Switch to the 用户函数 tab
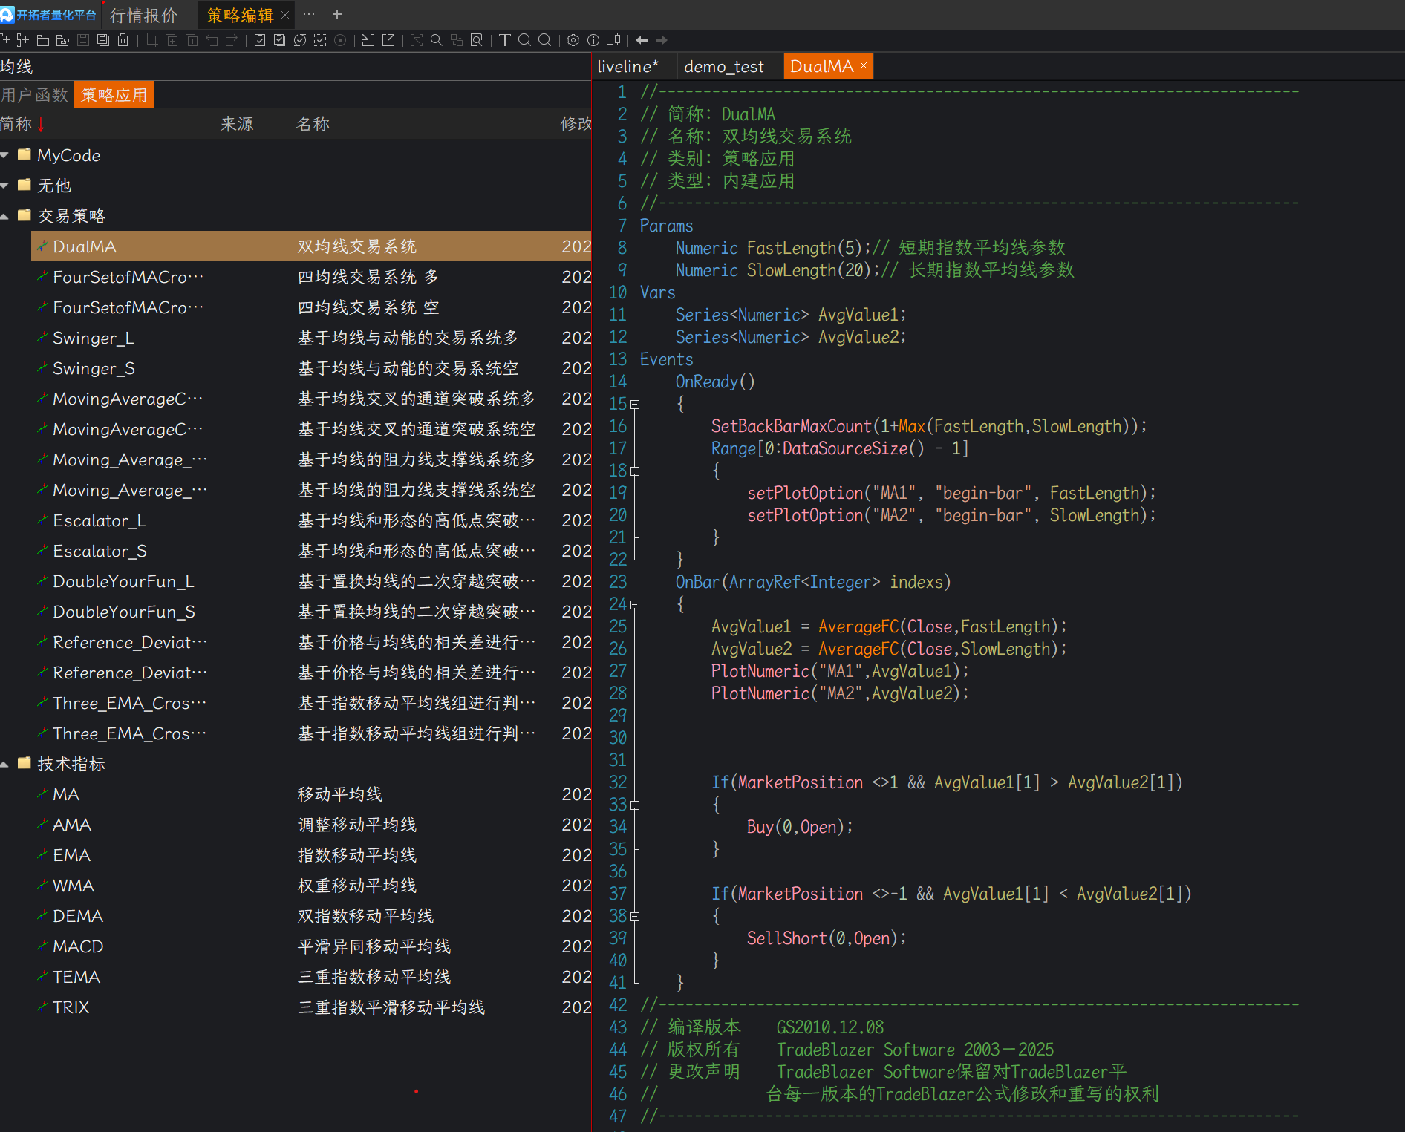 point(35,95)
